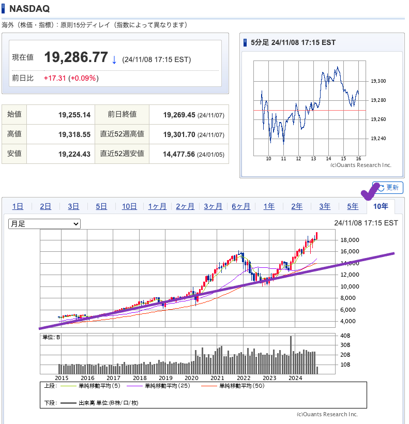Click the 52-week high 19,301.70
The width and height of the screenshot is (409, 424).
click(x=179, y=134)
